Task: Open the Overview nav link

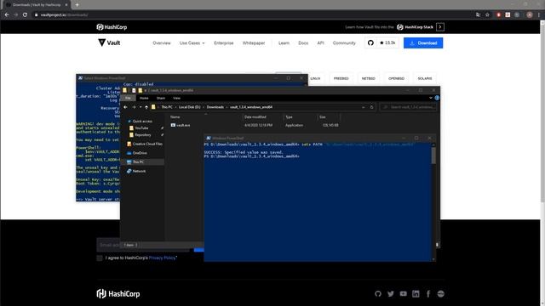Action: pyautogui.click(x=162, y=43)
